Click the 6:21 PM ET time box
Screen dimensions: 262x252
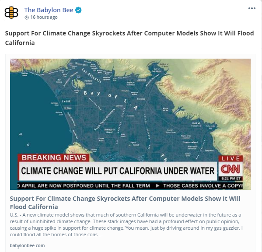point(231,178)
